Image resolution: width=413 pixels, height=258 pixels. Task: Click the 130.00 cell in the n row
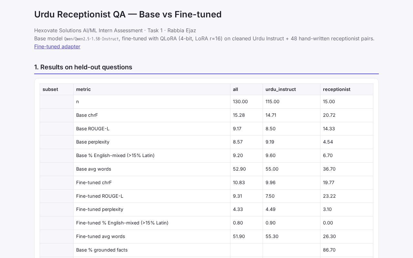(x=240, y=102)
